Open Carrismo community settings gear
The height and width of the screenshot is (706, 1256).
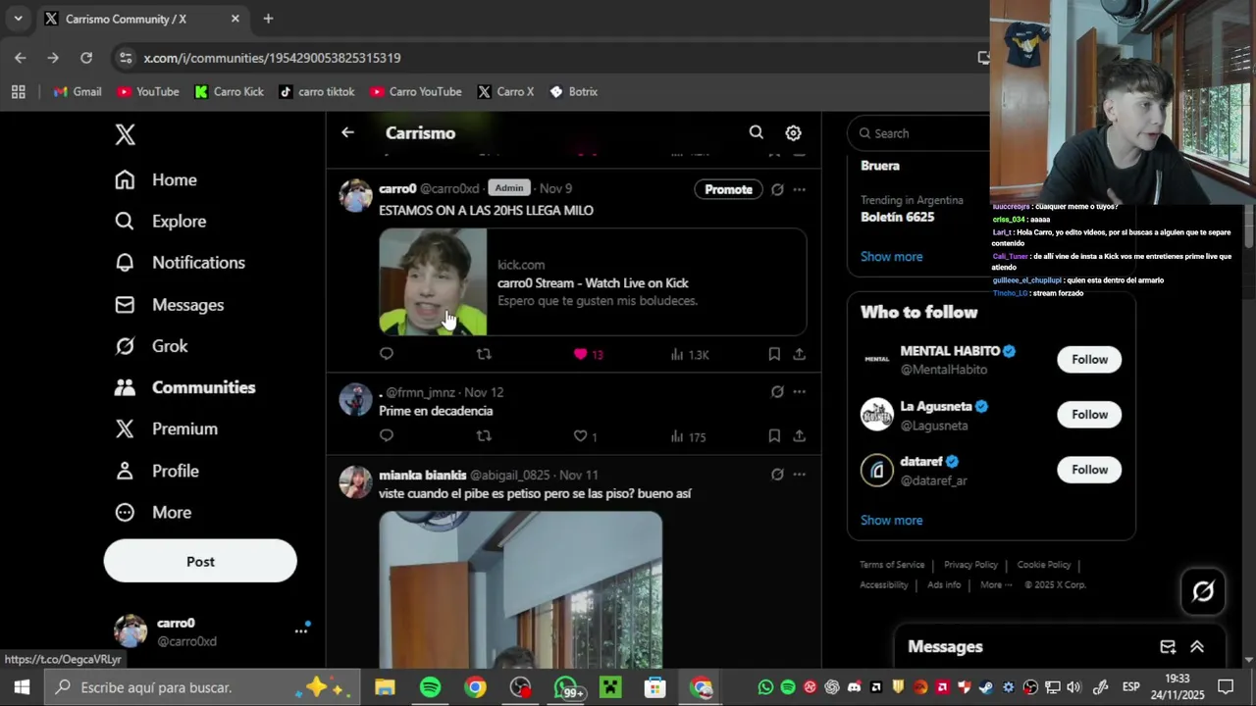pyautogui.click(x=793, y=132)
